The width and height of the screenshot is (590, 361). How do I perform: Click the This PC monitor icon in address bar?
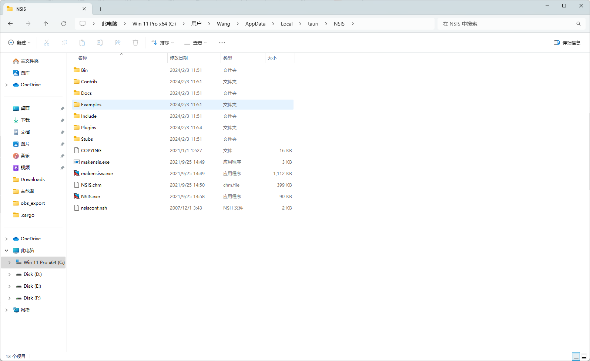(83, 24)
